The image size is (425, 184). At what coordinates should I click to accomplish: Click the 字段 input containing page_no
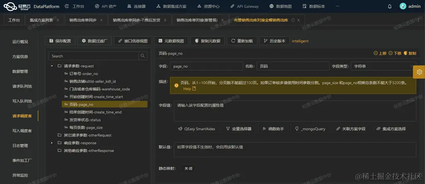(x=207, y=66)
